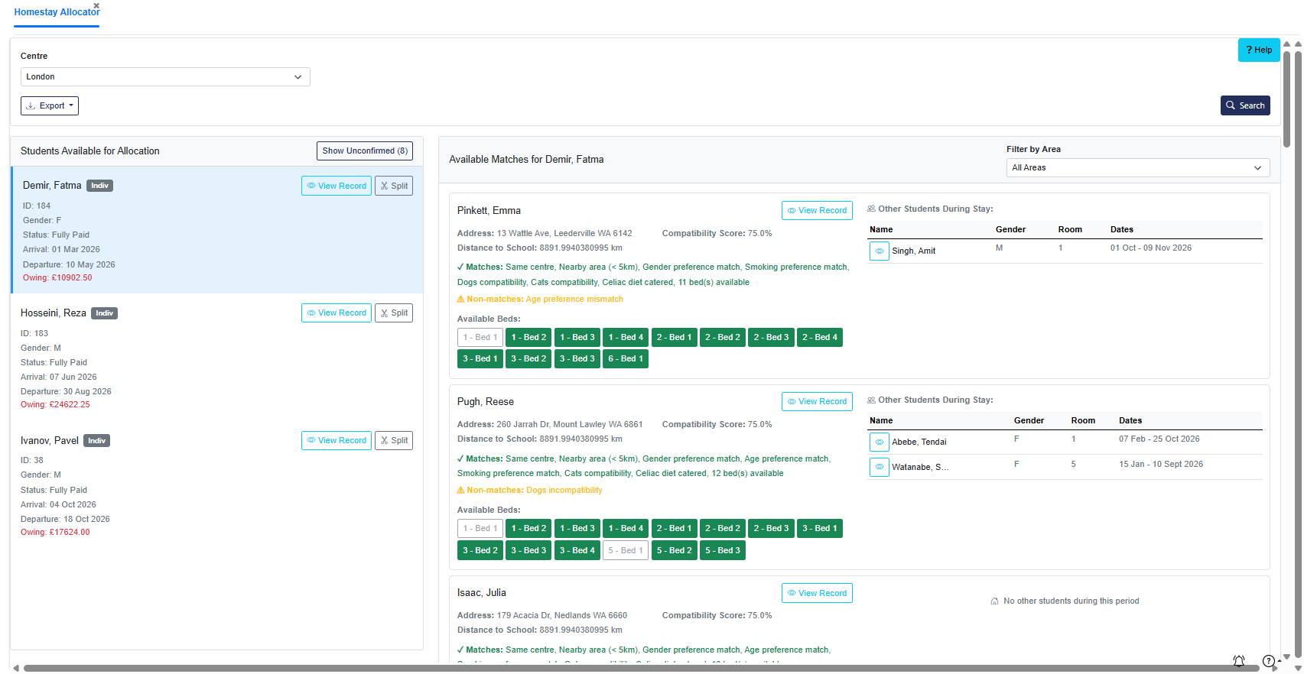Viewport: 1304px width, 674px height.
Task: Split Ivanov, Pavel's booking
Action: point(394,440)
